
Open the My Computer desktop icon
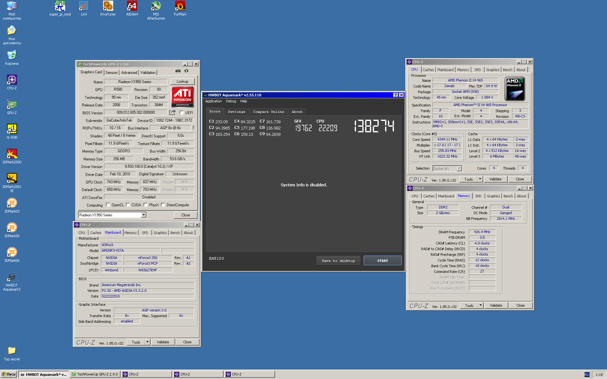[12, 10]
